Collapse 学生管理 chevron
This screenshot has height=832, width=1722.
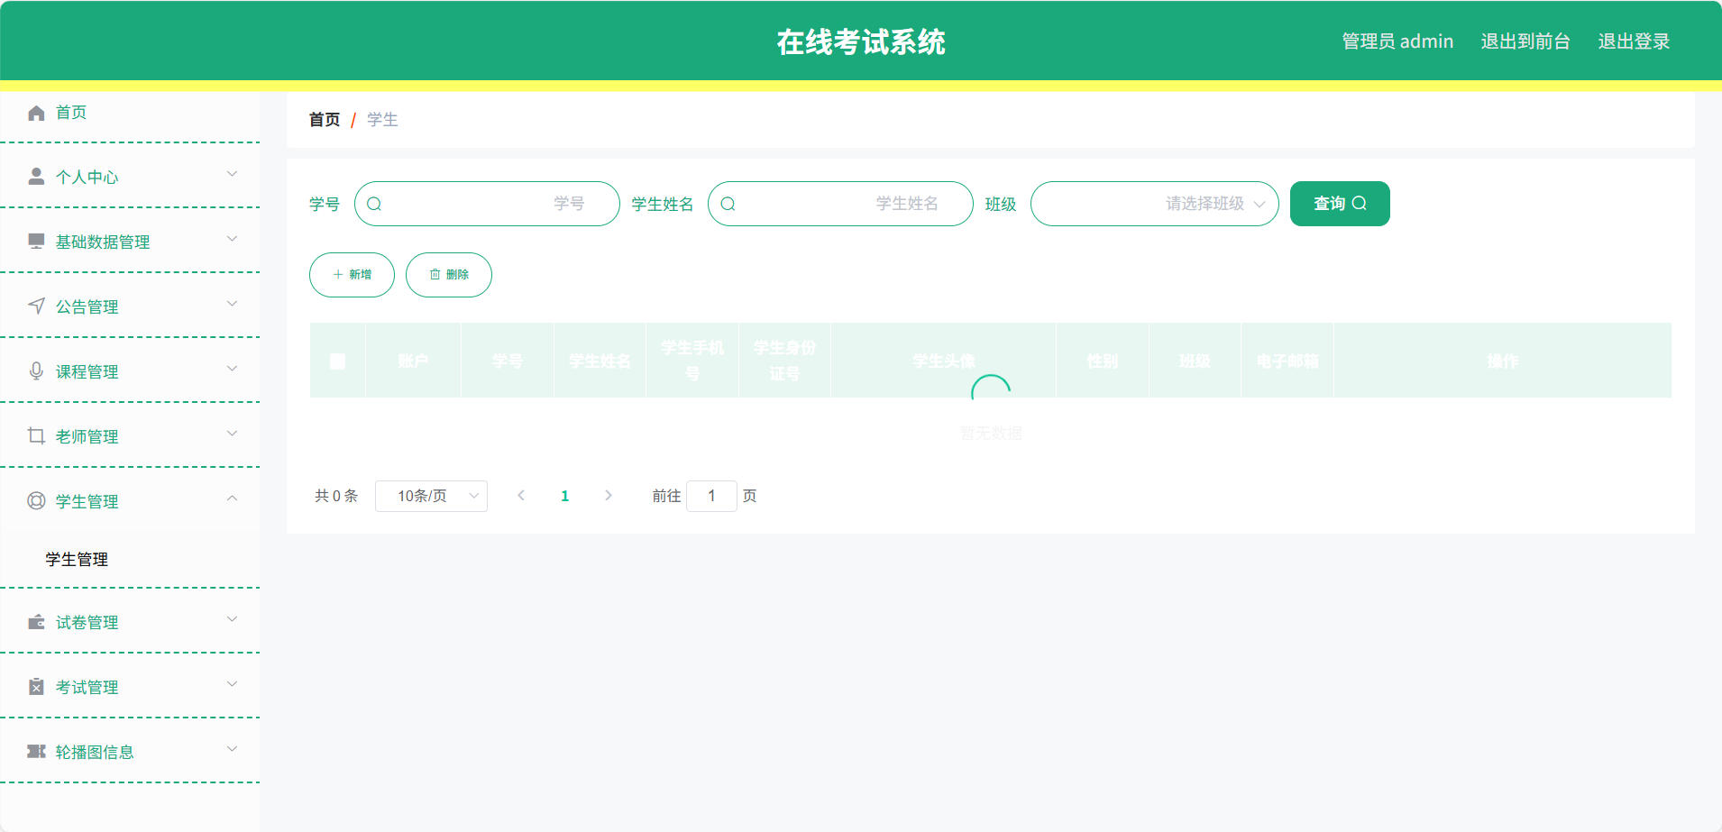[x=232, y=498]
